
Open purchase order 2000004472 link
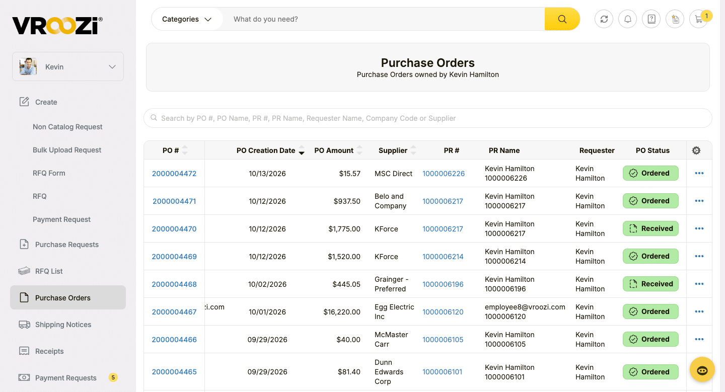pyautogui.click(x=174, y=174)
